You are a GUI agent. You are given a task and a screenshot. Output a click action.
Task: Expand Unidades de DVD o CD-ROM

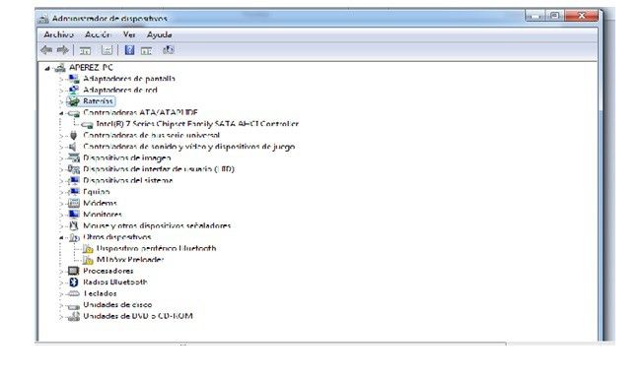point(61,316)
